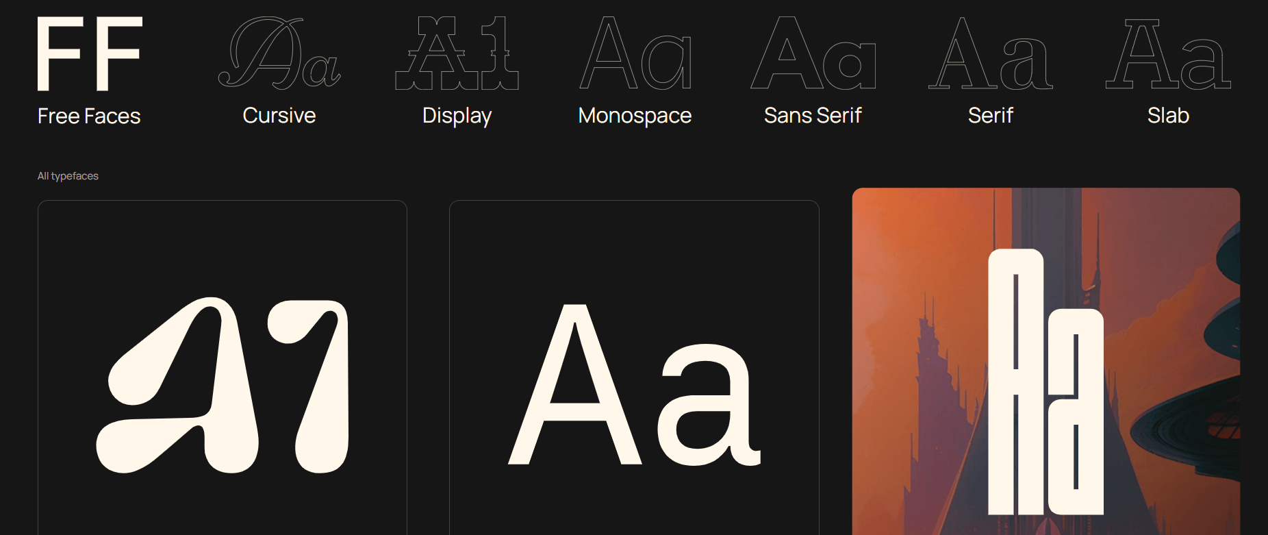The width and height of the screenshot is (1268, 535).
Task: Select the Monospace outlined Aa icon
Action: coord(635,53)
